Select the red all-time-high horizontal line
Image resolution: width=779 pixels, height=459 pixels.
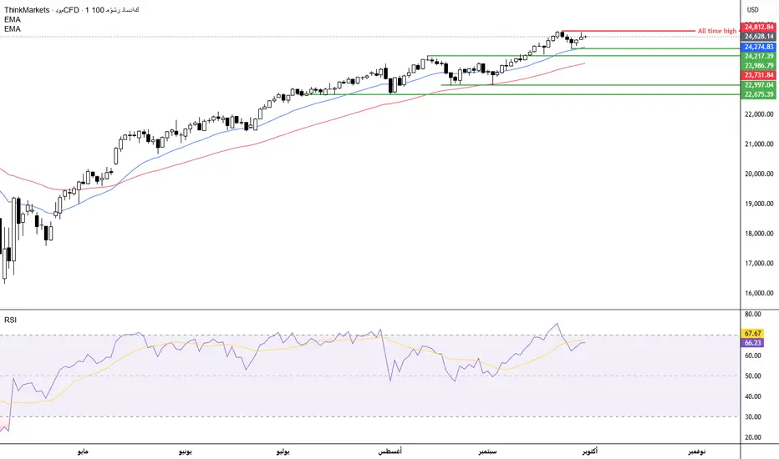point(629,31)
